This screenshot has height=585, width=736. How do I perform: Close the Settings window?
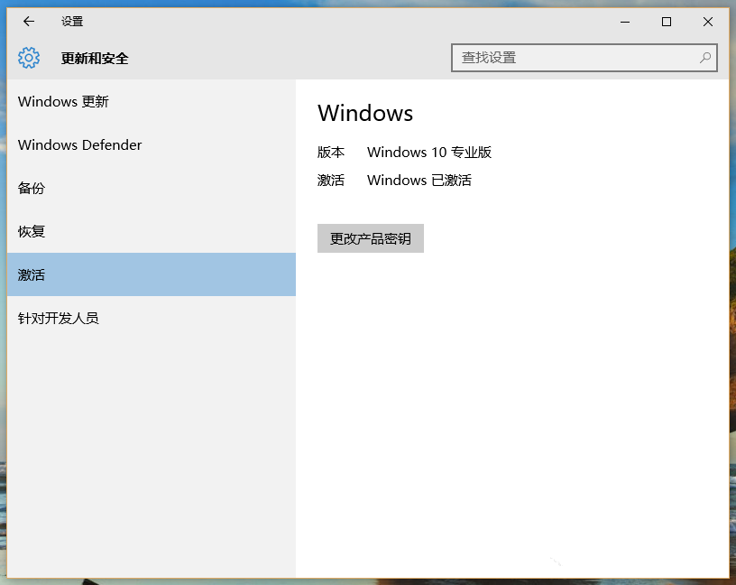(x=708, y=22)
